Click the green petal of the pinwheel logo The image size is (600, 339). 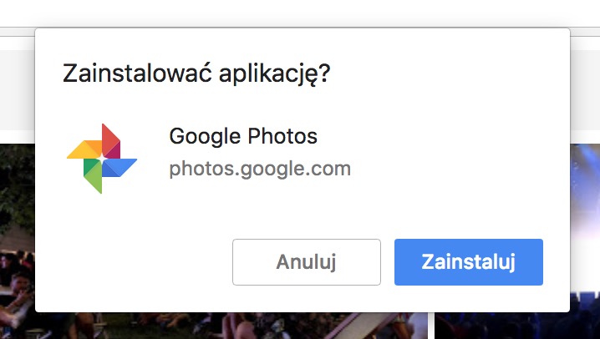point(93,176)
